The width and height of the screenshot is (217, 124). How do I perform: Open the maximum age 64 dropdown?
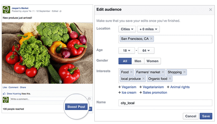pyautogui.click(x=146, y=50)
